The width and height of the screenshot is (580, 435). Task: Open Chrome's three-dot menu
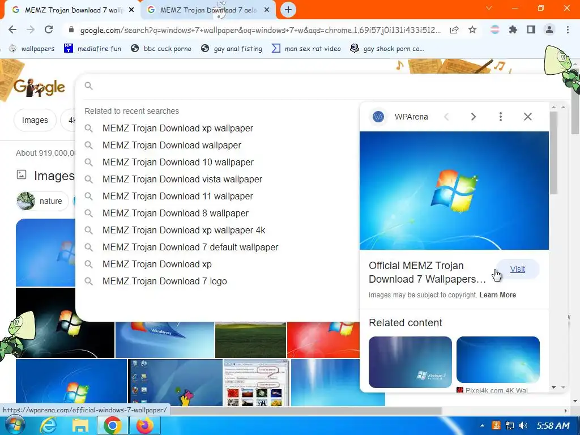pyautogui.click(x=568, y=29)
